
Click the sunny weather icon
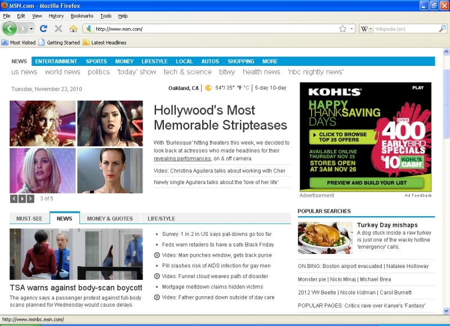(x=208, y=88)
